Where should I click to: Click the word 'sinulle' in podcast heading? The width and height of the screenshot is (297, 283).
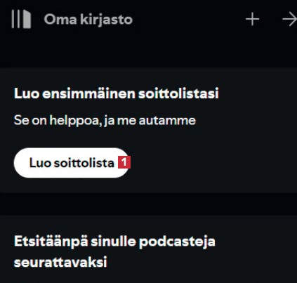click(114, 241)
